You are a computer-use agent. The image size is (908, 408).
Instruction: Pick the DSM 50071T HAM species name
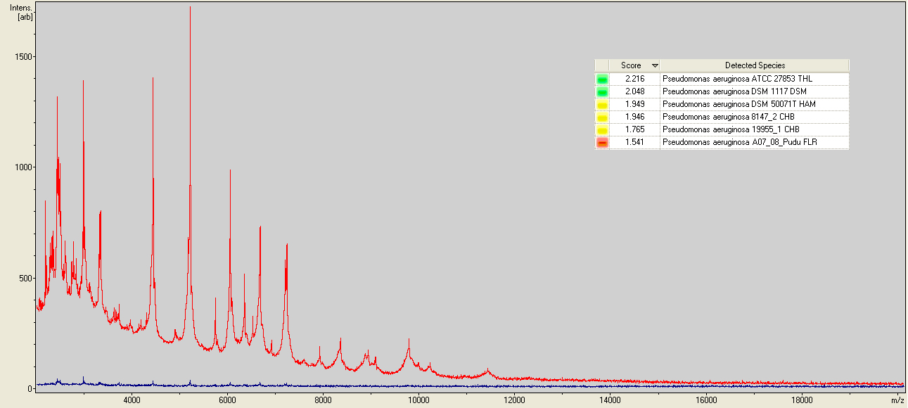click(x=738, y=105)
